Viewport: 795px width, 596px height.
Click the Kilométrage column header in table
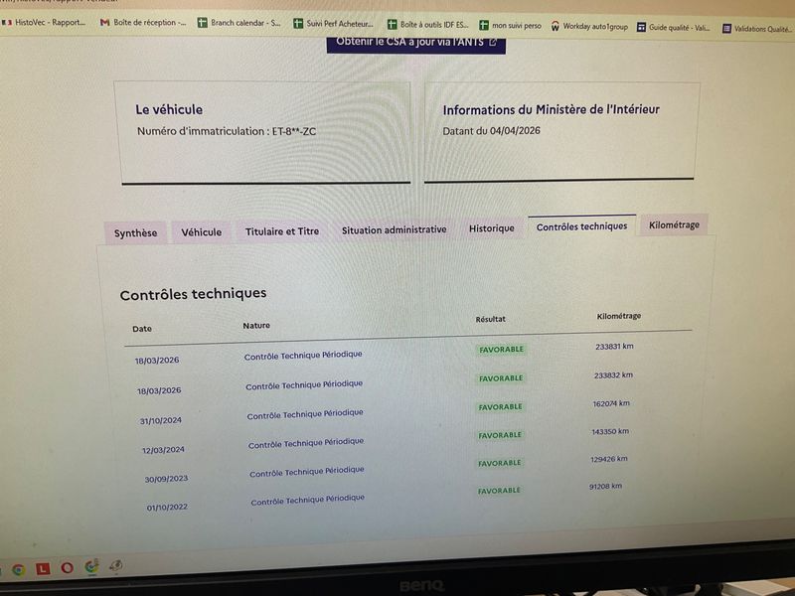pos(618,316)
